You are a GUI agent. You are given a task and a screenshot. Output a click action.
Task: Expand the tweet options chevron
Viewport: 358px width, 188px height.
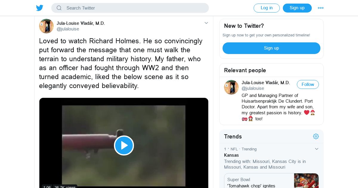tap(206, 23)
